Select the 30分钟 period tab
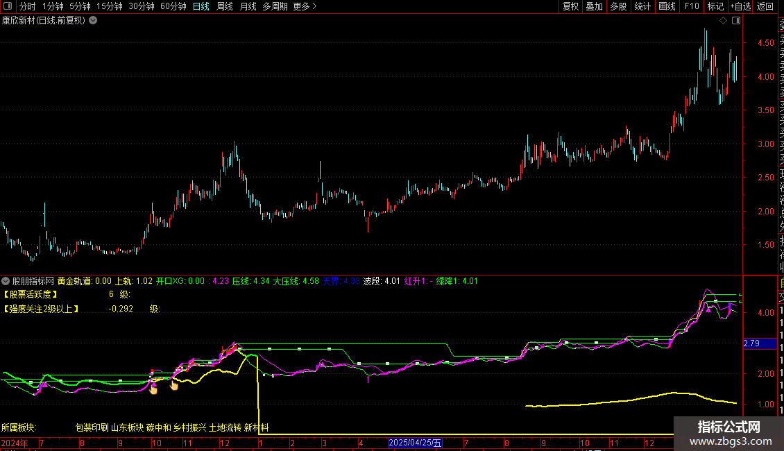784x451 pixels. point(142,6)
